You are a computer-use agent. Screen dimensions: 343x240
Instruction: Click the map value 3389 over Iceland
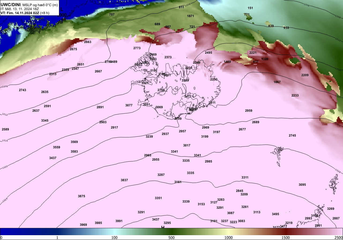point(185,80)
